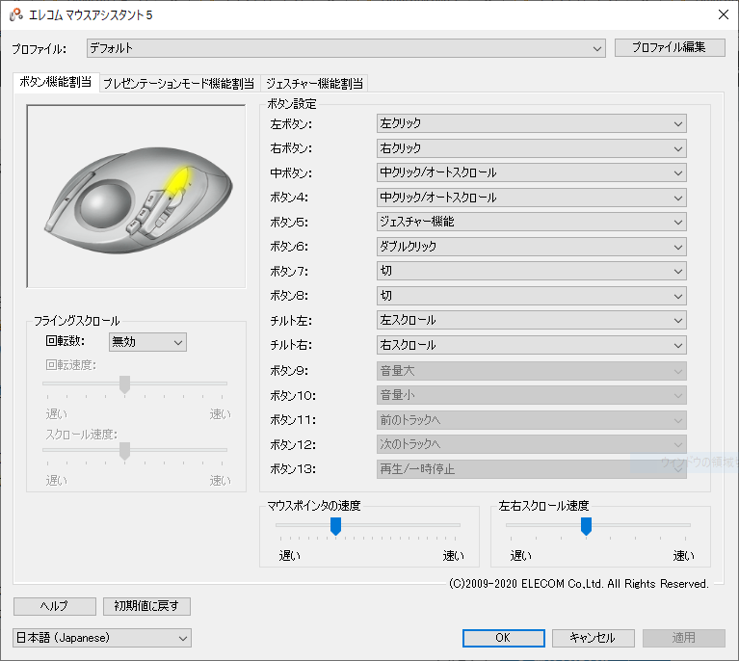Click the チルト左: label text
739x661 pixels.
[291, 321]
